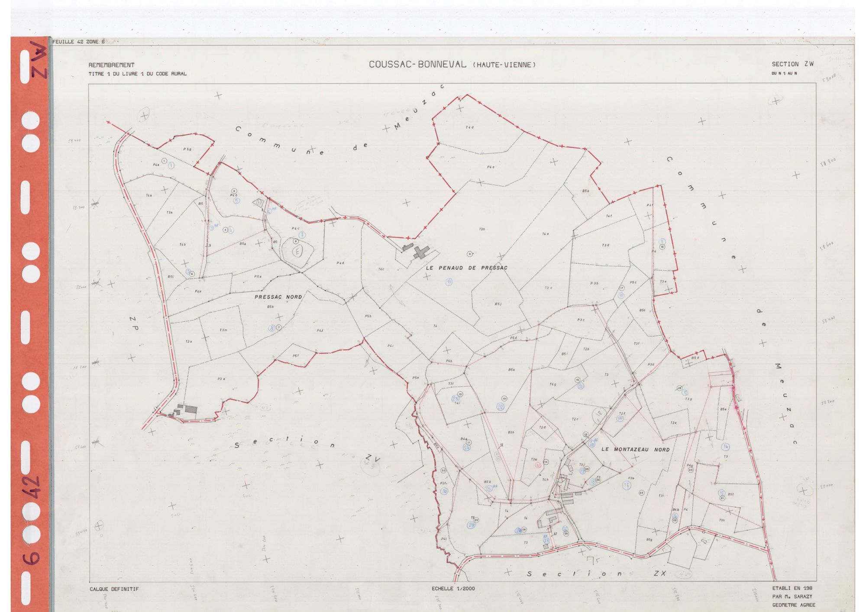The height and width of the screenshot is (612, 866).
Task: Click parcel label 'B5j'
Action: [x=498, y=304]
